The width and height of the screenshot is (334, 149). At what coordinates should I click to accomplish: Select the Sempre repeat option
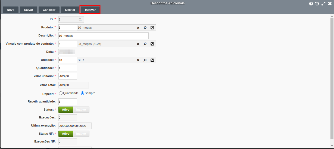tap(83, 93)
